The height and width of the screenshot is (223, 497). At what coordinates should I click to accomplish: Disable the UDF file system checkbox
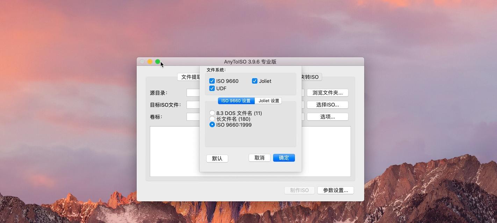pos(212,88)
